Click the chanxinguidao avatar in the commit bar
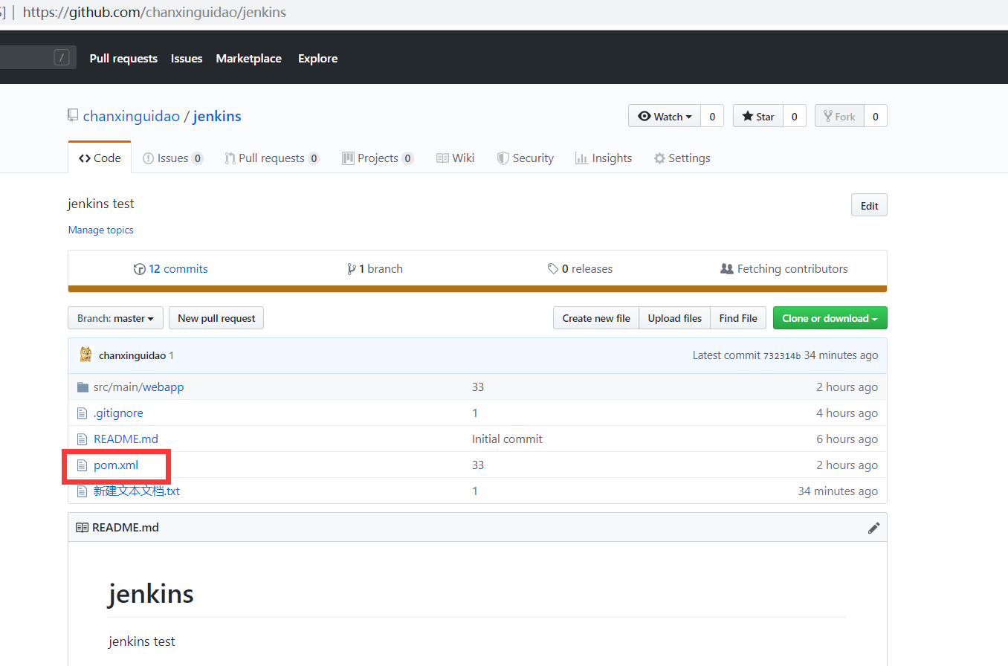Image resolution: width=1008 pixels, height=666 pixels. click(86, 355)
